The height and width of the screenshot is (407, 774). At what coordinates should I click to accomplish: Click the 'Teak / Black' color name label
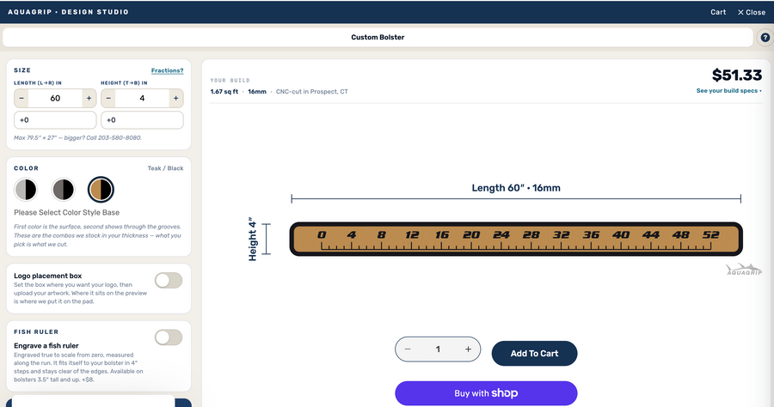click(165, 168)
